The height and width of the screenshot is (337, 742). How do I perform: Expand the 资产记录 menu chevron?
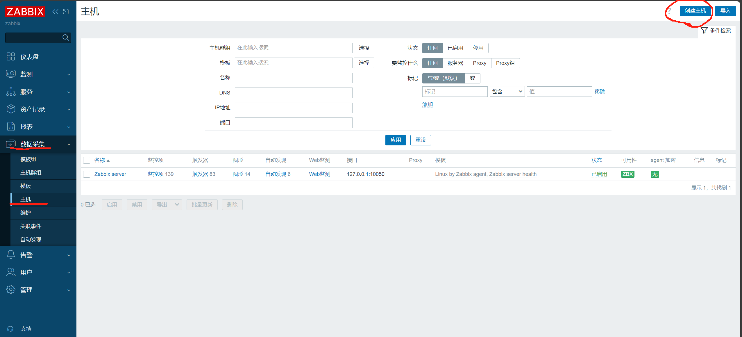(69, 109)
